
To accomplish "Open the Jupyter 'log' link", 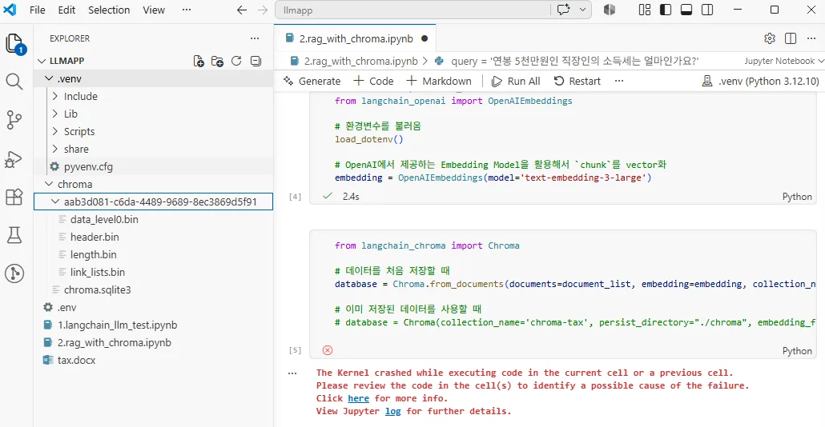I will click(x=393, y=411).
